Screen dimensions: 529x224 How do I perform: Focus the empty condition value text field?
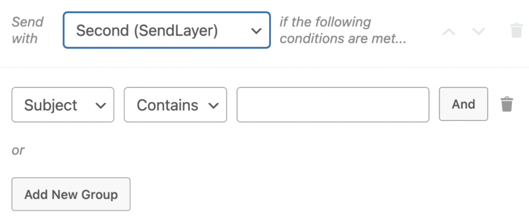tap(333, 105)
